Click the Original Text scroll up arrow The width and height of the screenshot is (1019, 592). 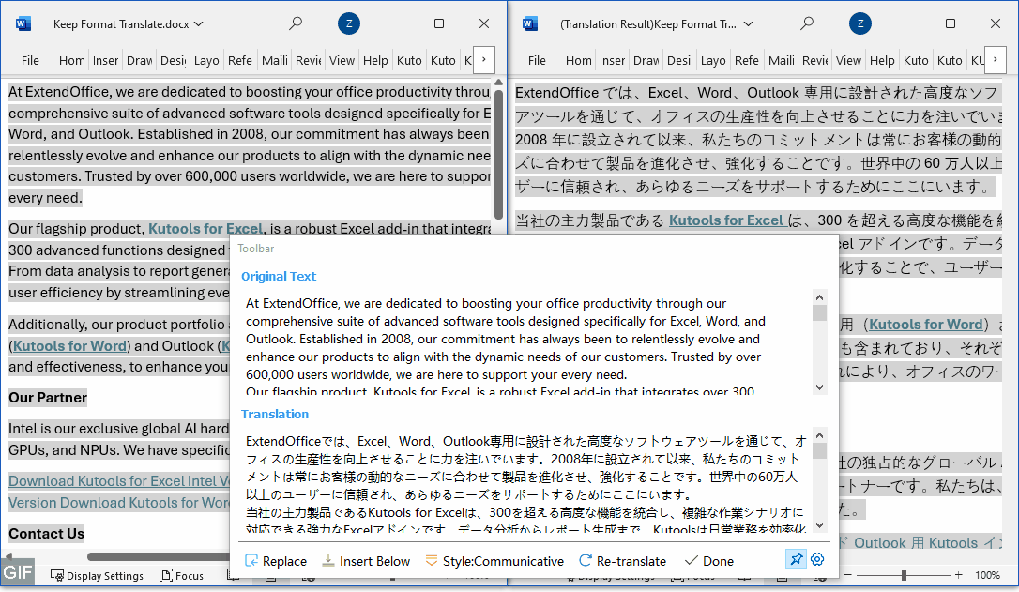coord(819,297)
